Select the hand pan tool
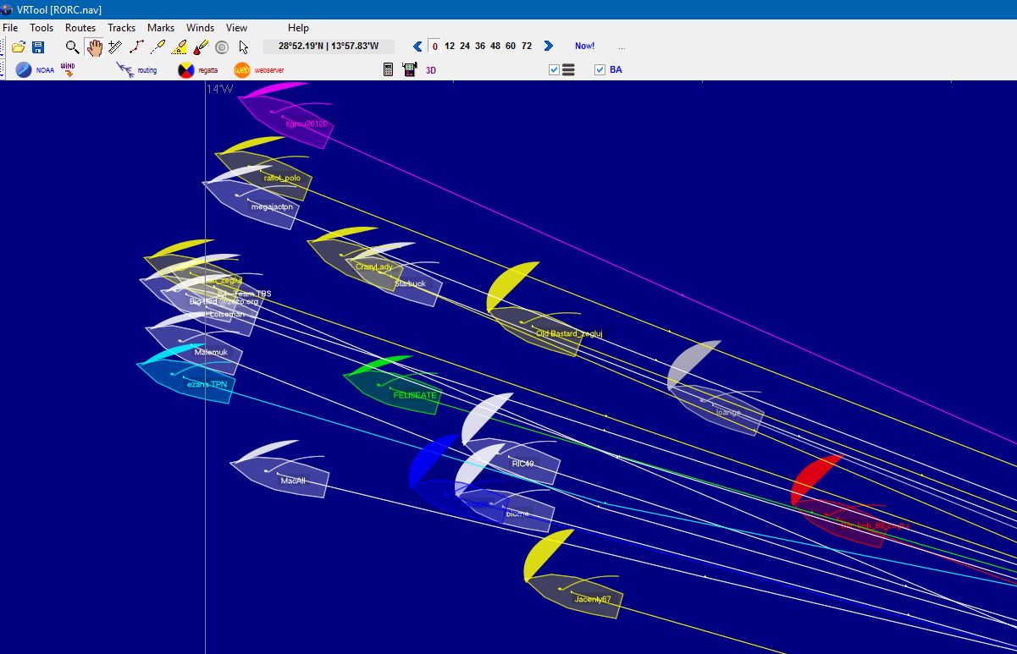This screenshot has height=654, width=1017. 94,47
